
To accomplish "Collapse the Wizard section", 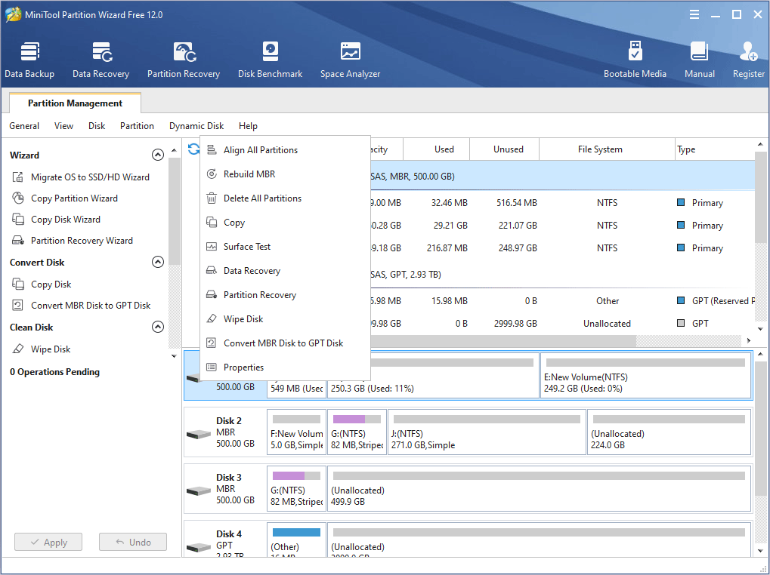I will tap(158, 155).
